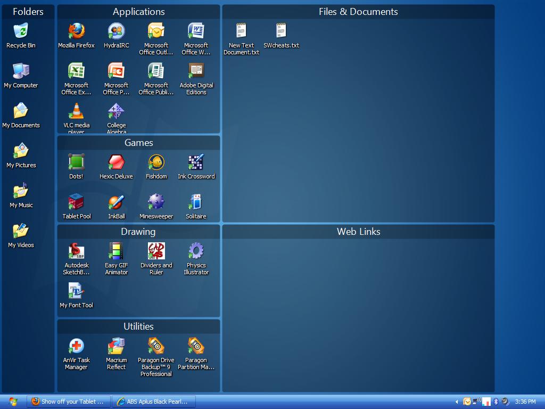Click the Web Links fence title

(x=358, y=232)
